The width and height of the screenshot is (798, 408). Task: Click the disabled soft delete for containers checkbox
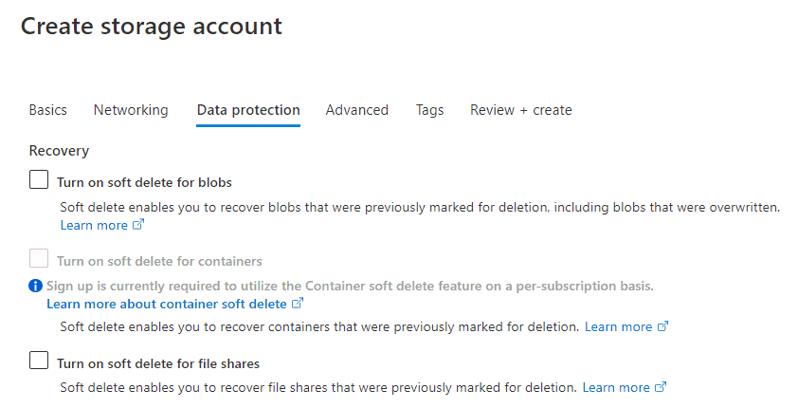39,258
